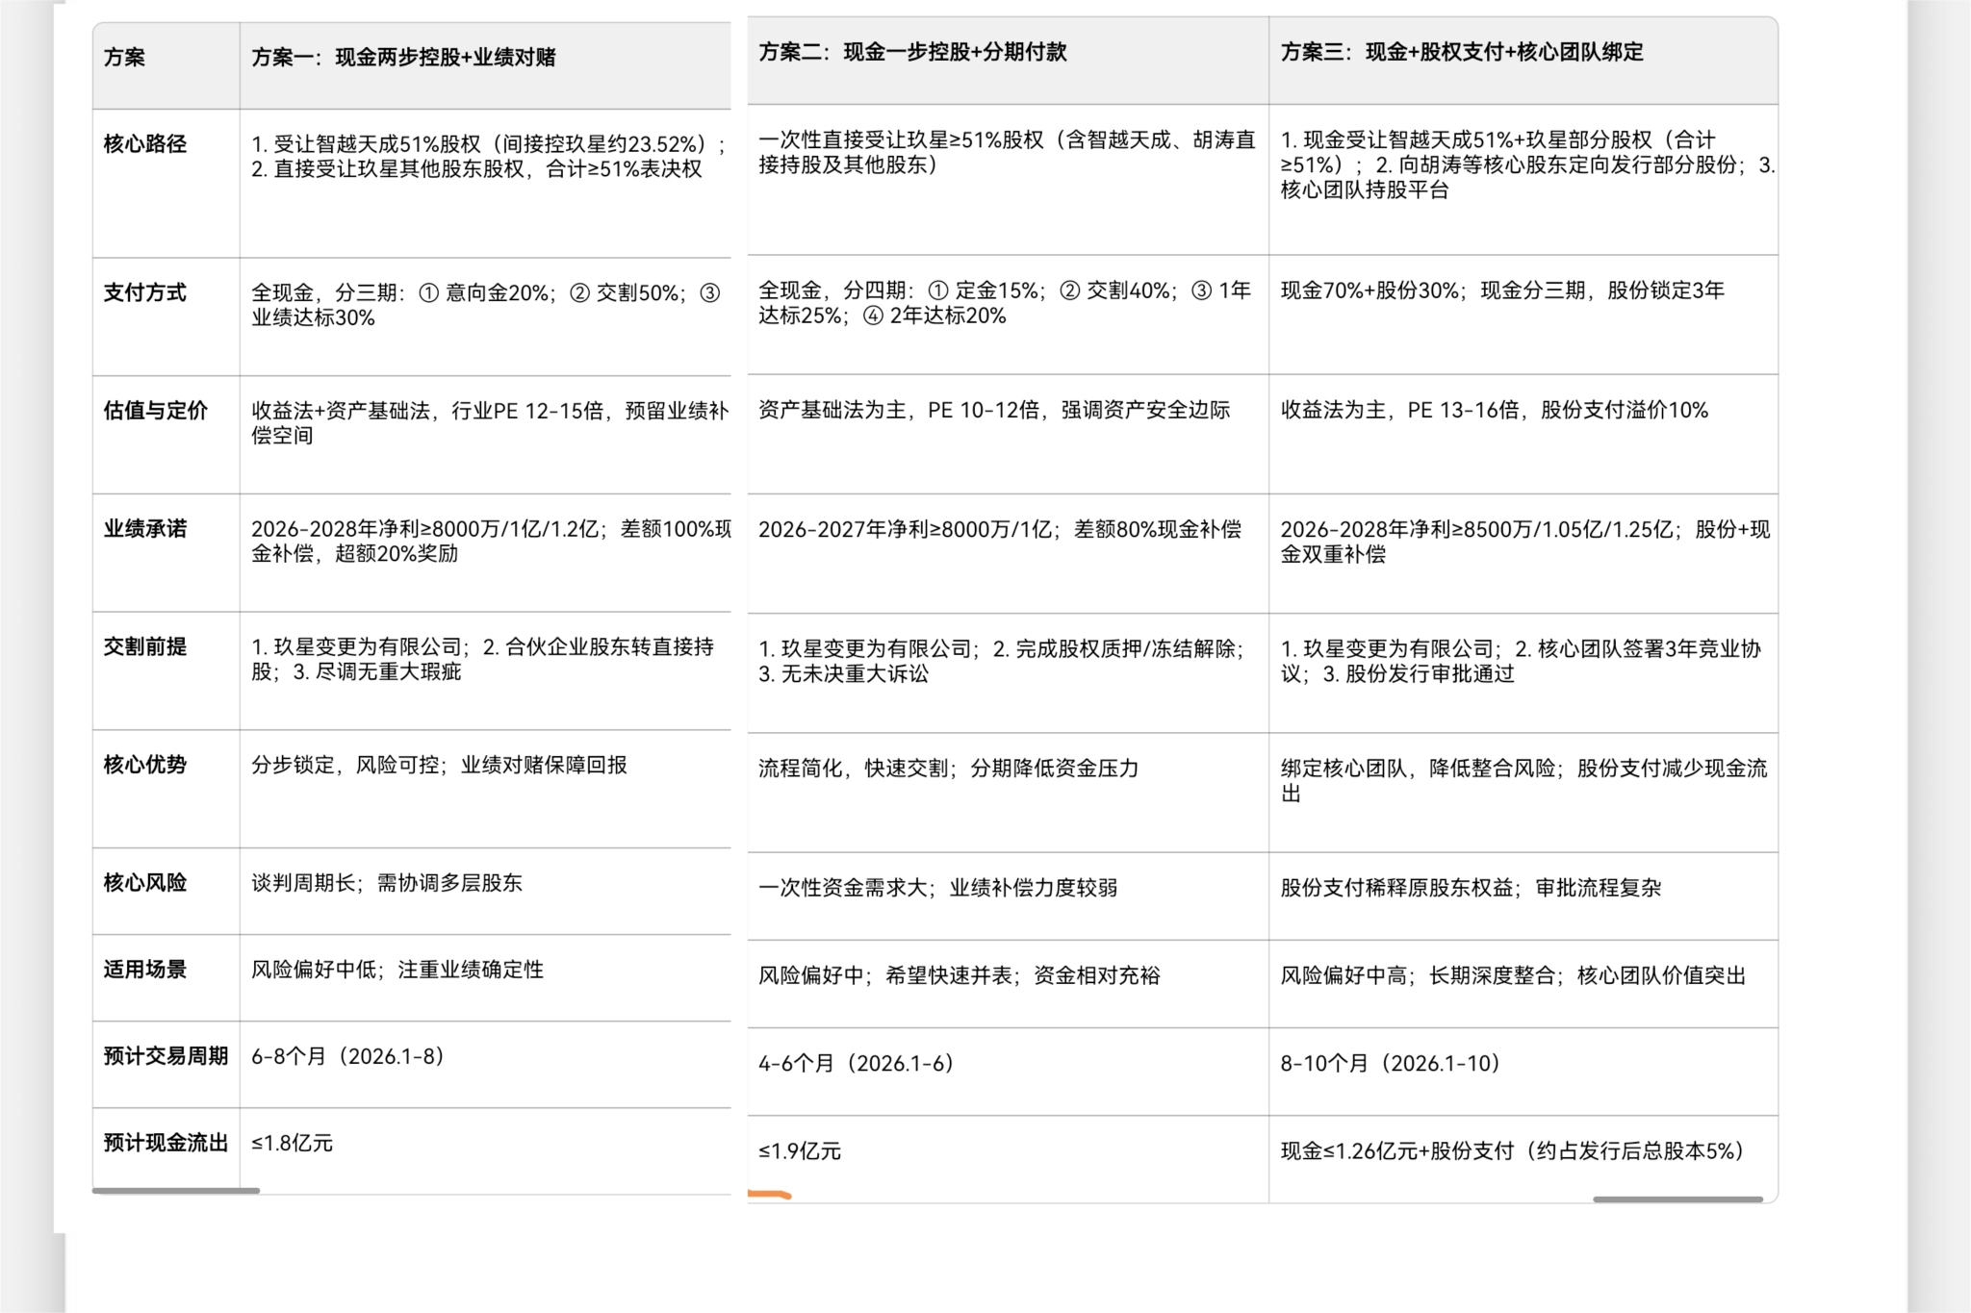
Task: Click the 4-6个月 transaction period cell
Action: coord(856,1064)
